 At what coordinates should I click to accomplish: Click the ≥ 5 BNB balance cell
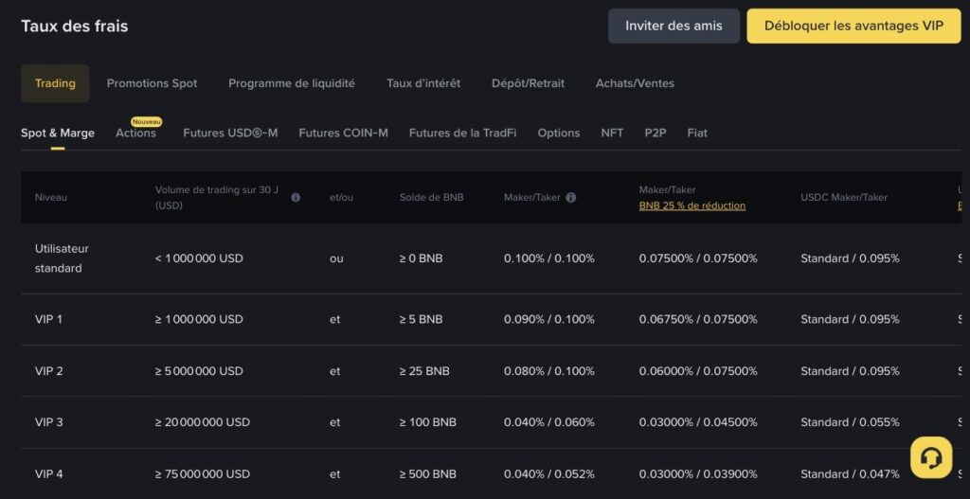422,320
